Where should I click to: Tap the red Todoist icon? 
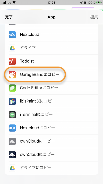[x=12, y=61]
